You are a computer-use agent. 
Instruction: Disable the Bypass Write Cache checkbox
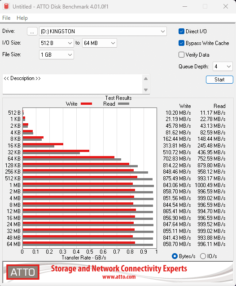(181, 43)
